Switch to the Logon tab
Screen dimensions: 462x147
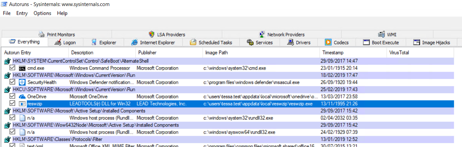(x=65, y=43)
